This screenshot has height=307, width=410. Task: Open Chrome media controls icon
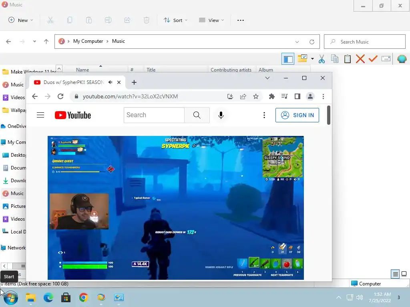pos(285,97)
